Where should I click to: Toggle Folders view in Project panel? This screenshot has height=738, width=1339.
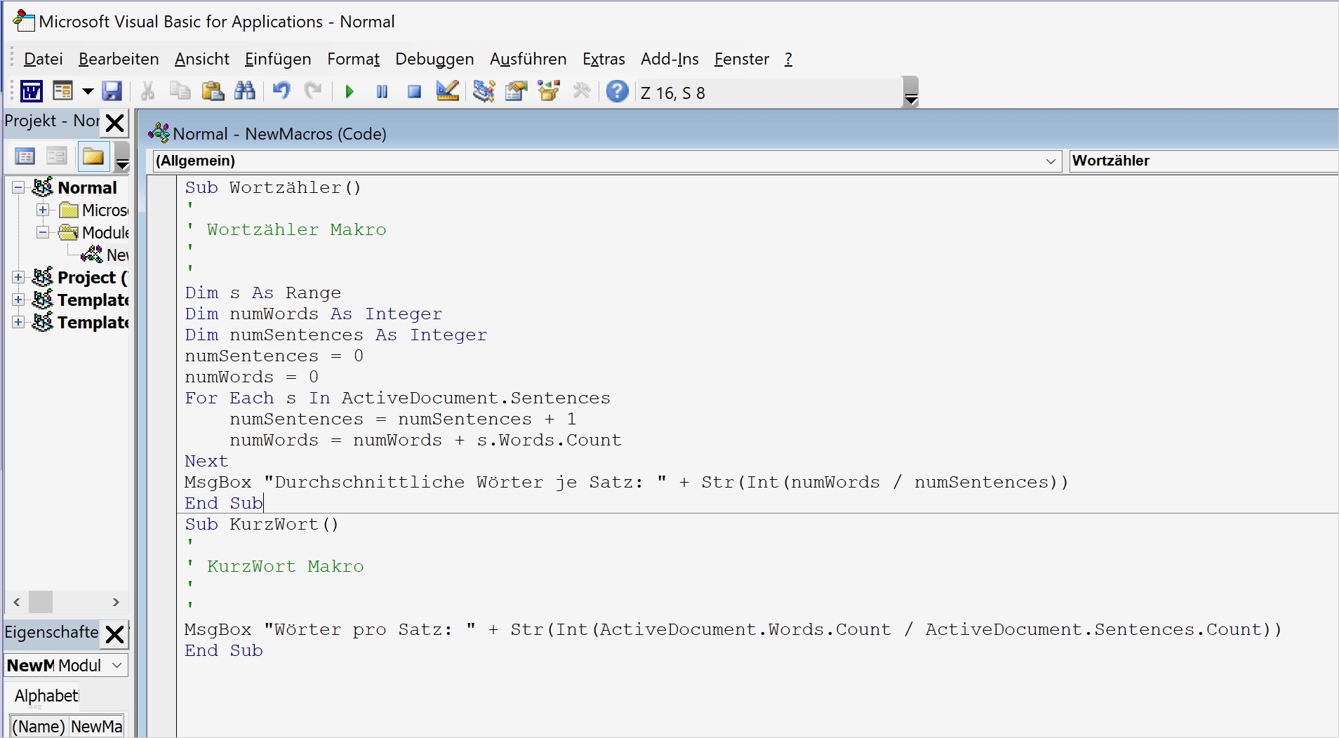[x=93, y=156]
